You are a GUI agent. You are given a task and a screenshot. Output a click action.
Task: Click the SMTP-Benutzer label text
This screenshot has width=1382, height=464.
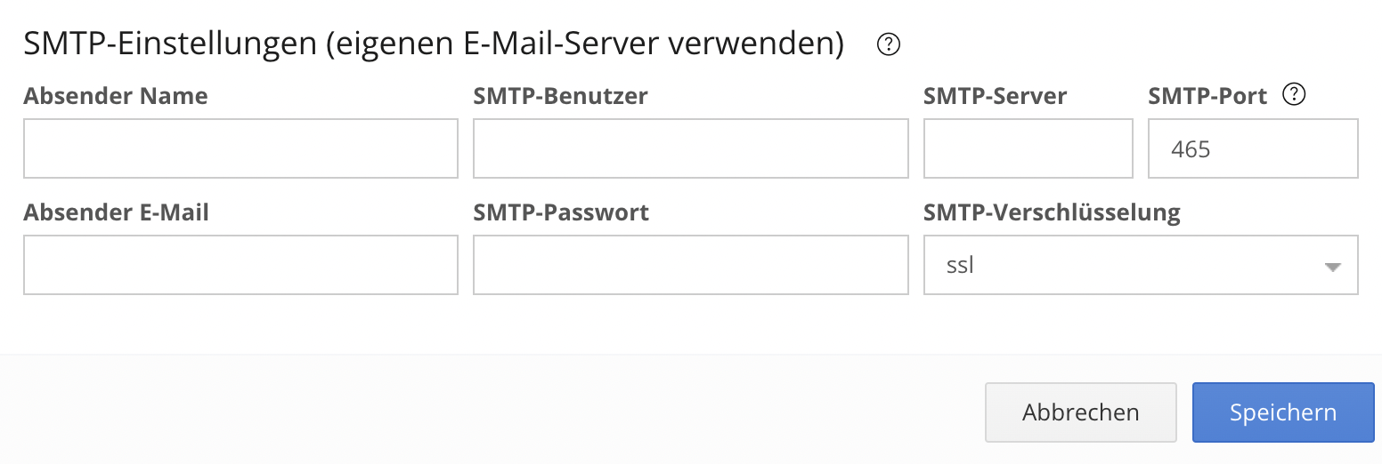tap(560, 96)
